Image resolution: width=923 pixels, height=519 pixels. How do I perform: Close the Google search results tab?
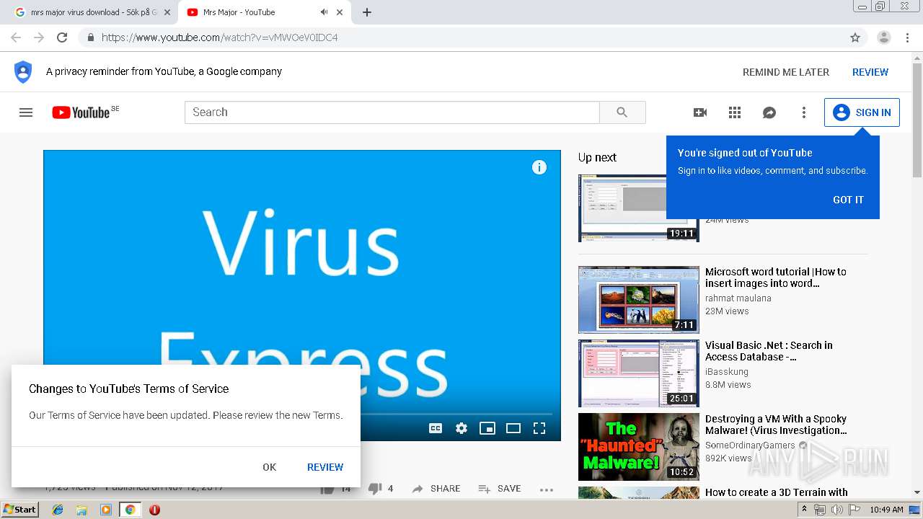(167, 12)
